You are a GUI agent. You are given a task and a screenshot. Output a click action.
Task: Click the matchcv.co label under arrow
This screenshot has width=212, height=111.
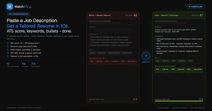[146, 62]
